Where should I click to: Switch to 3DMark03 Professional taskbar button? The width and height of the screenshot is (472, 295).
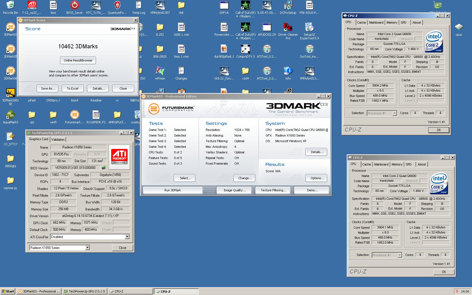[39, 291]
